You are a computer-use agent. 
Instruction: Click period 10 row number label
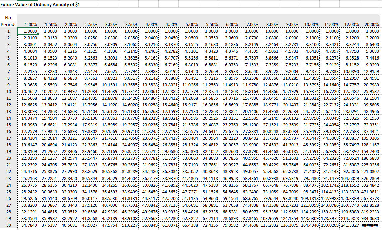click(x=8, y=92)
